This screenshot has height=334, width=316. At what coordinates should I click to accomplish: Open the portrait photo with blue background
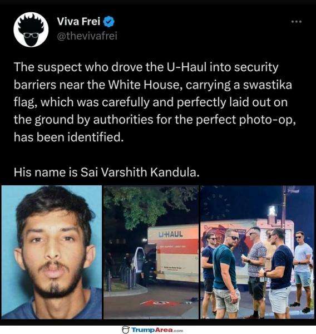click(x=52, y=252)
